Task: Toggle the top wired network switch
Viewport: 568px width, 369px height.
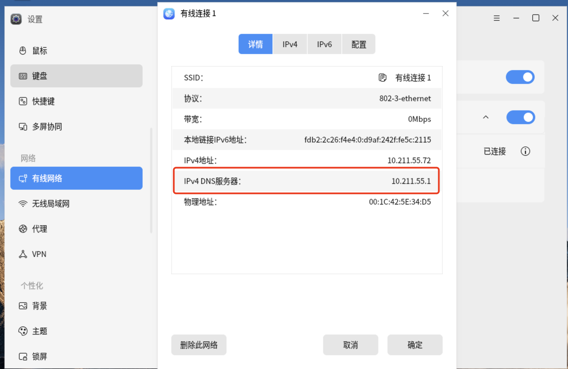Action: [520, 77]
